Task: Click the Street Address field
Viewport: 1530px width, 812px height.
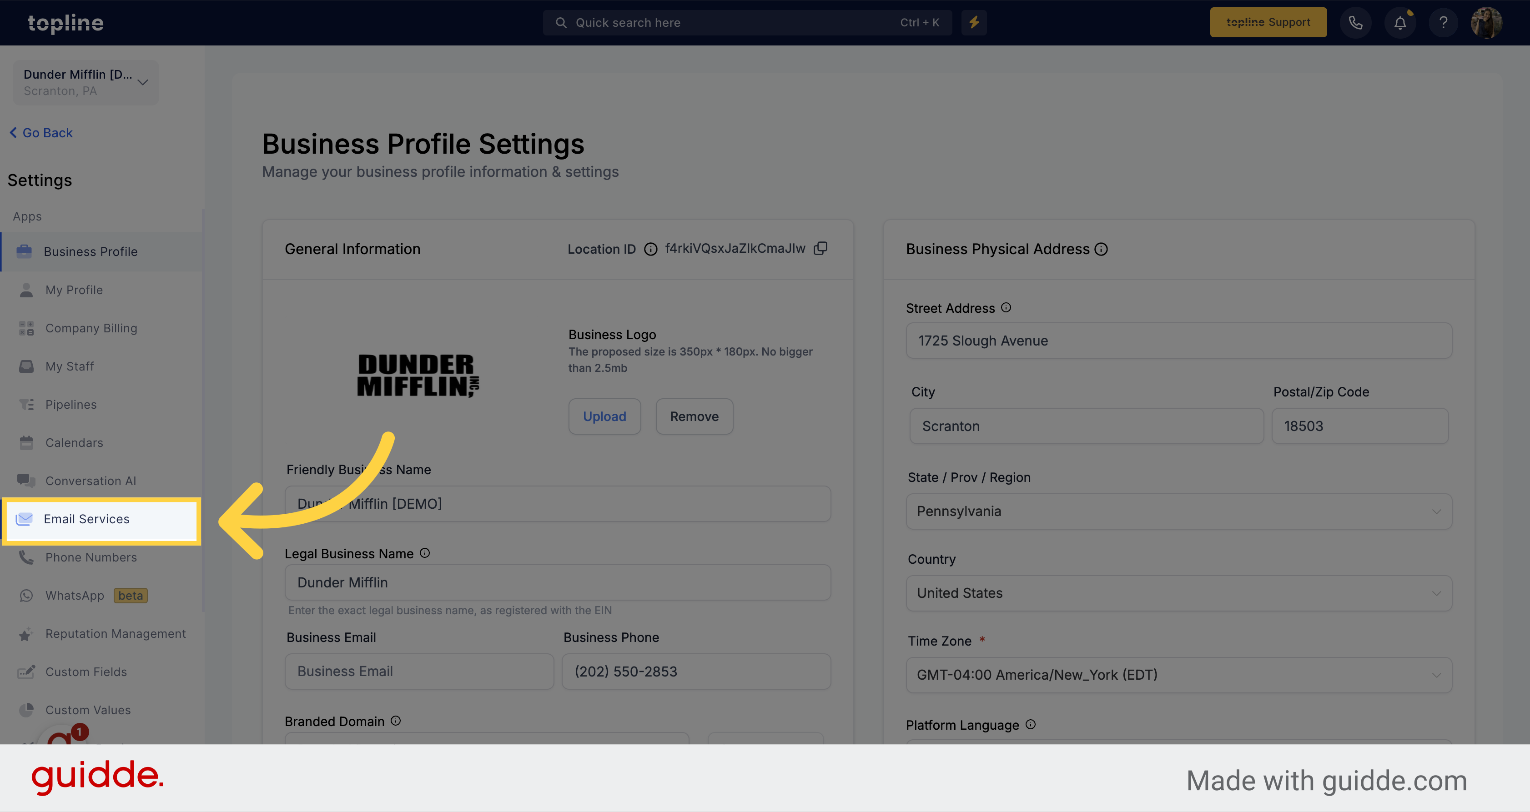Action: coord(1178,341)
